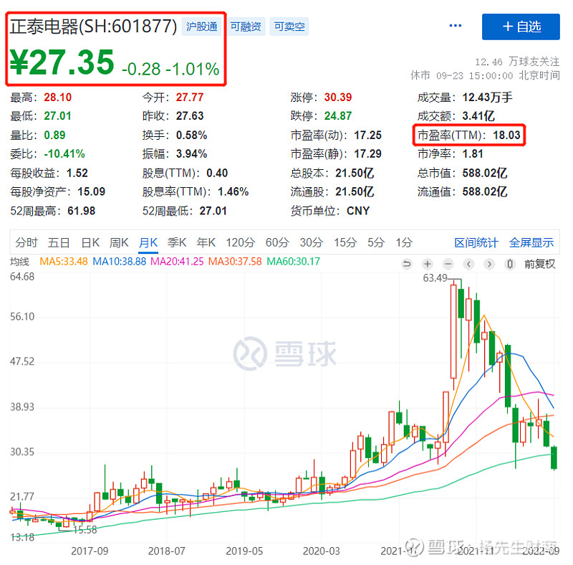Click the 可卖空 tag
The image size is (573, 565).
(x=289, y=27)
